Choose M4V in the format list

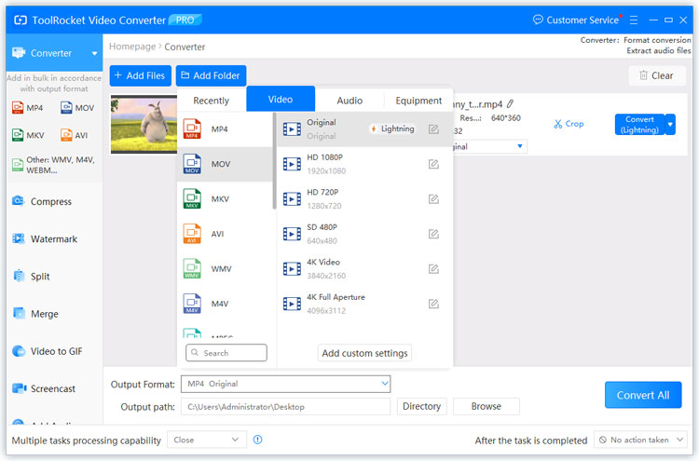[225, 304]
